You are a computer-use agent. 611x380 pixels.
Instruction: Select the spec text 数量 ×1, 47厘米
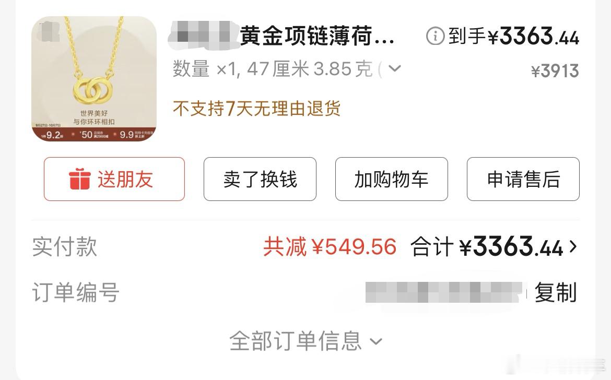click(241, 69)
